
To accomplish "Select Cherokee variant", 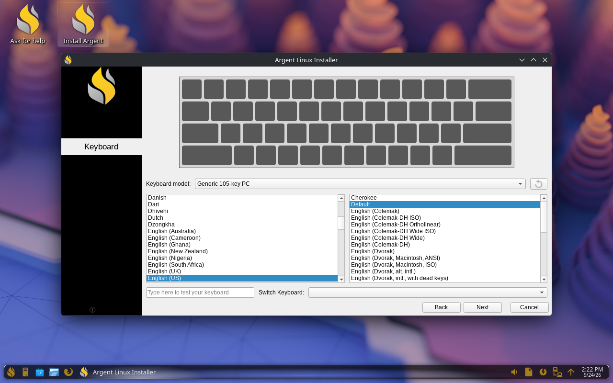I will click(444, 198).
